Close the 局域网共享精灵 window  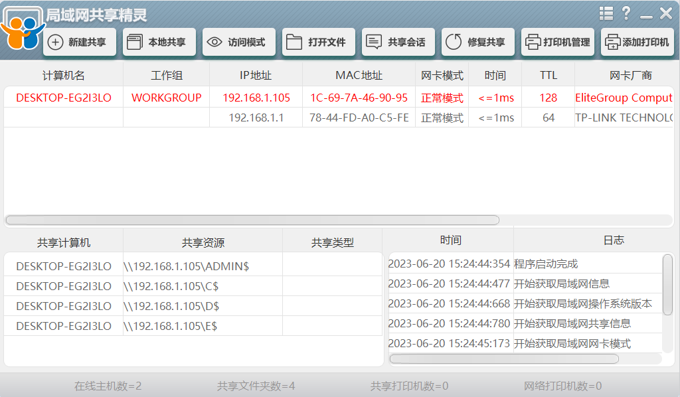click(666, 13)
